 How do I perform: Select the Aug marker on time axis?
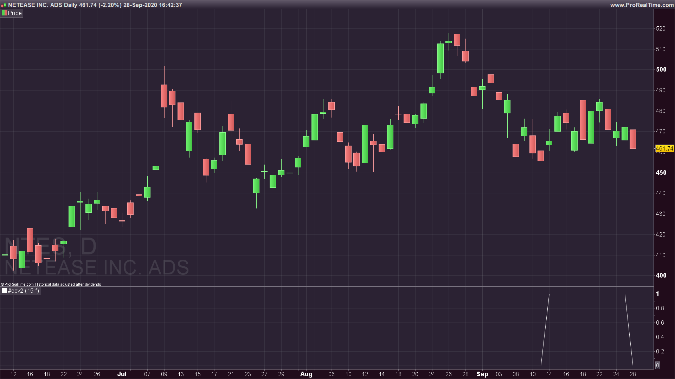[306, 374]
